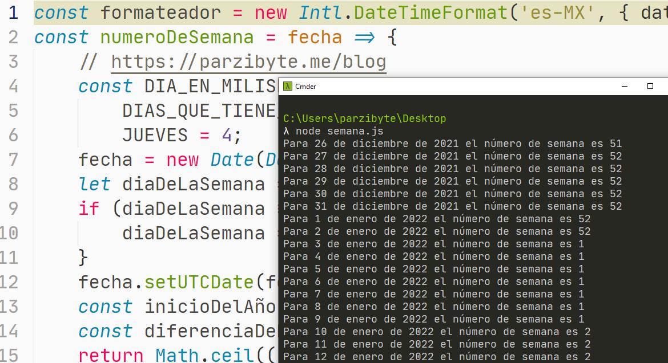
Task: Click output line 'Para 9 de enero de 2022'
Action: (x=434, y=319)
